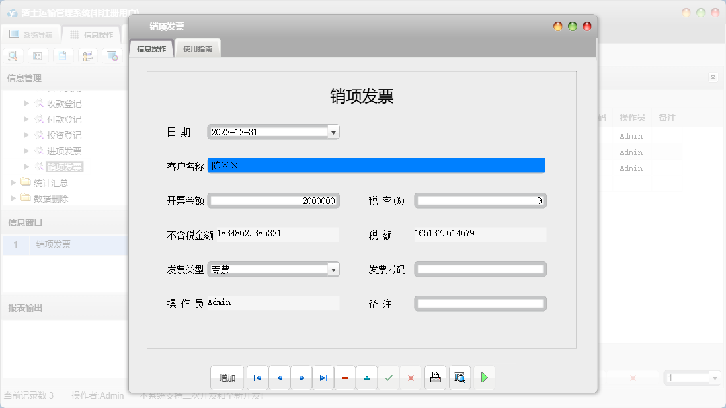Image resolution: width=726 pixels, height=408 pixels.
Task: Open the query tool icon in the left toolbar
Action: 13,55
